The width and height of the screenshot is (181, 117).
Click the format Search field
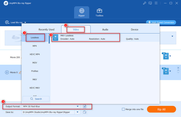[36, 99]
